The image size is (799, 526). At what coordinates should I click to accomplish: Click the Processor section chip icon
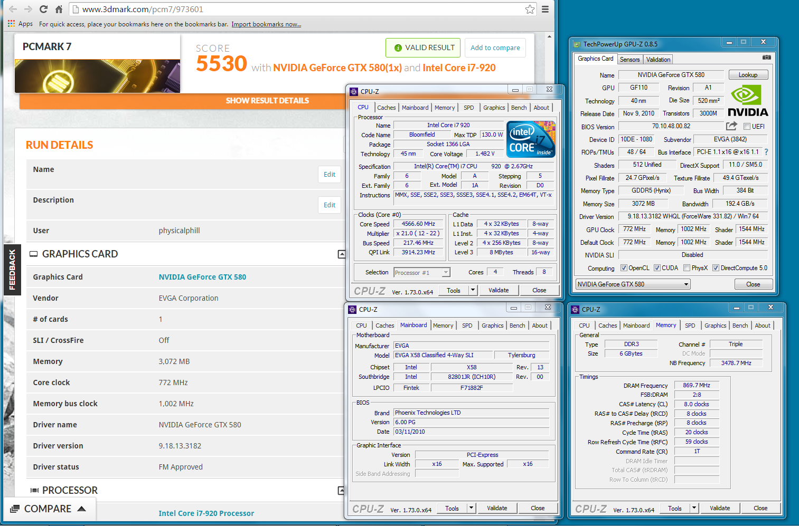point(34,490)
